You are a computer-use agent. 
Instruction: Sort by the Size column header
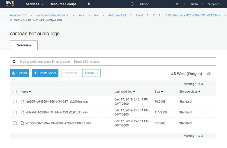159,92
